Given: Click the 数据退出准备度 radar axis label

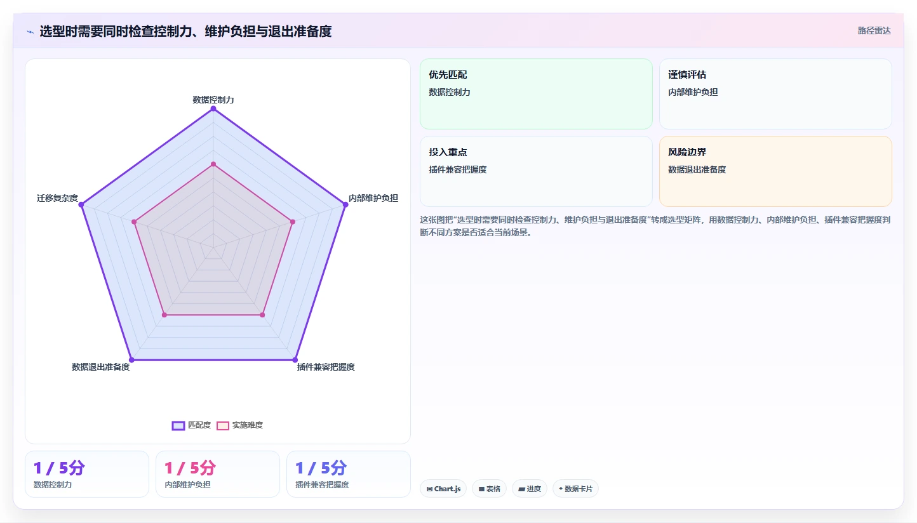Looking at the screenshot, I should [100, 367].
